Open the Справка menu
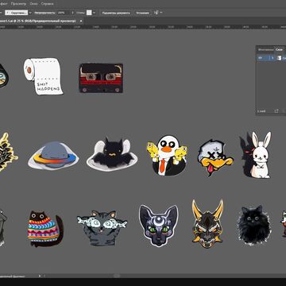Image resolution: width=286 pixels, height=286 pixels. click(x=48, y=4)
